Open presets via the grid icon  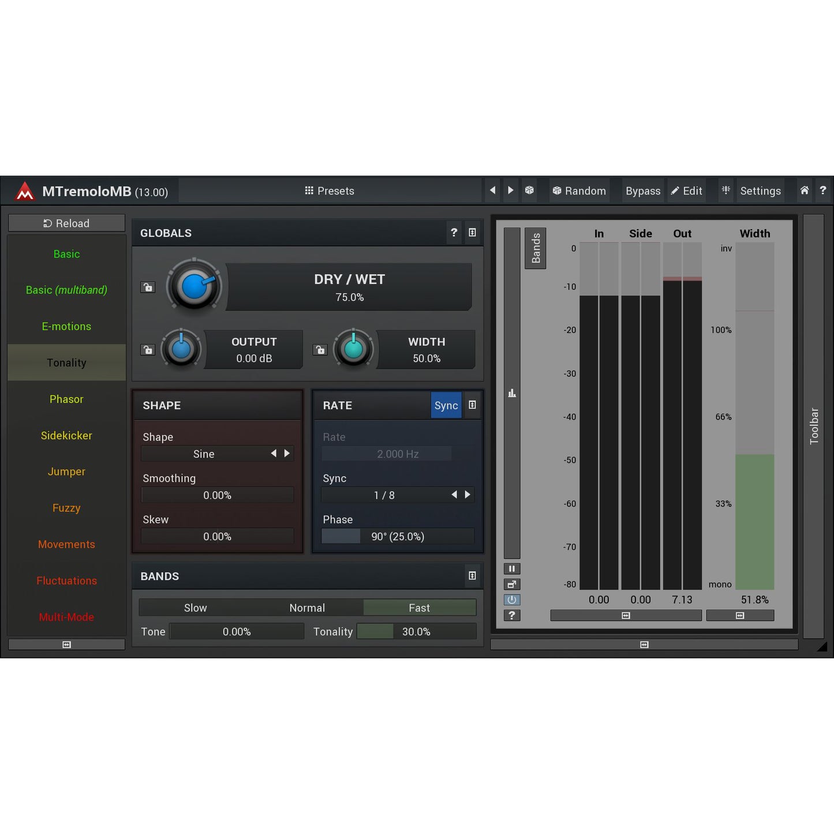(x=310, y=190)
